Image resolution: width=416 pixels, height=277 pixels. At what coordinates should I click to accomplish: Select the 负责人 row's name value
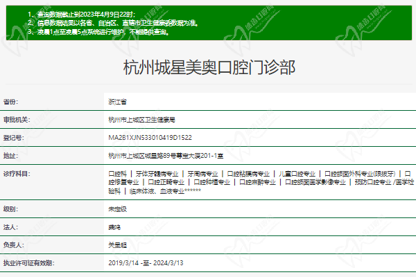118,245
